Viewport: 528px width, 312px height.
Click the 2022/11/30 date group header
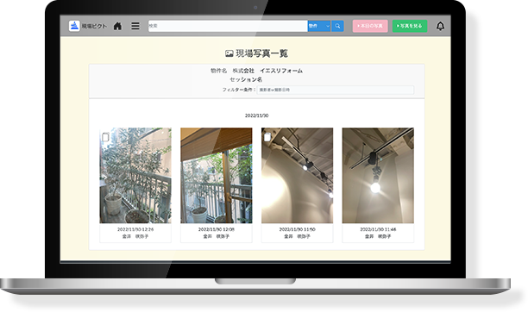[x=256, y=115]
